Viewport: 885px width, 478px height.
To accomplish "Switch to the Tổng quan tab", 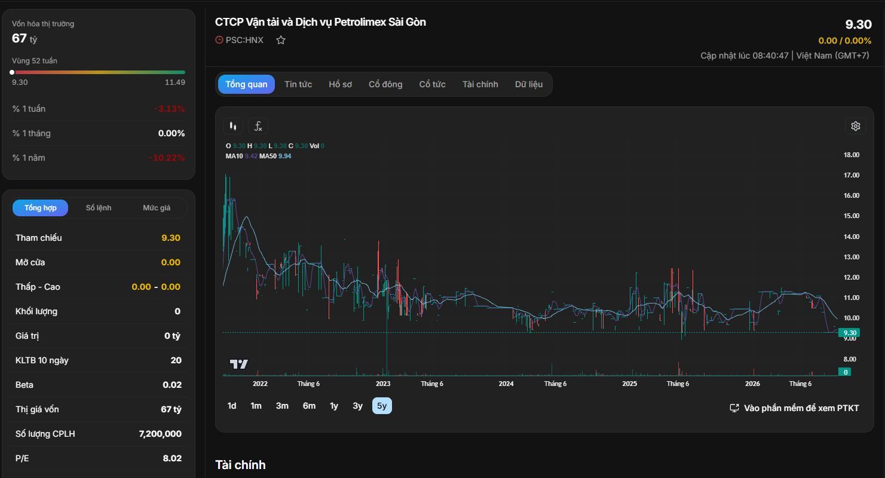I will point(246,84).
